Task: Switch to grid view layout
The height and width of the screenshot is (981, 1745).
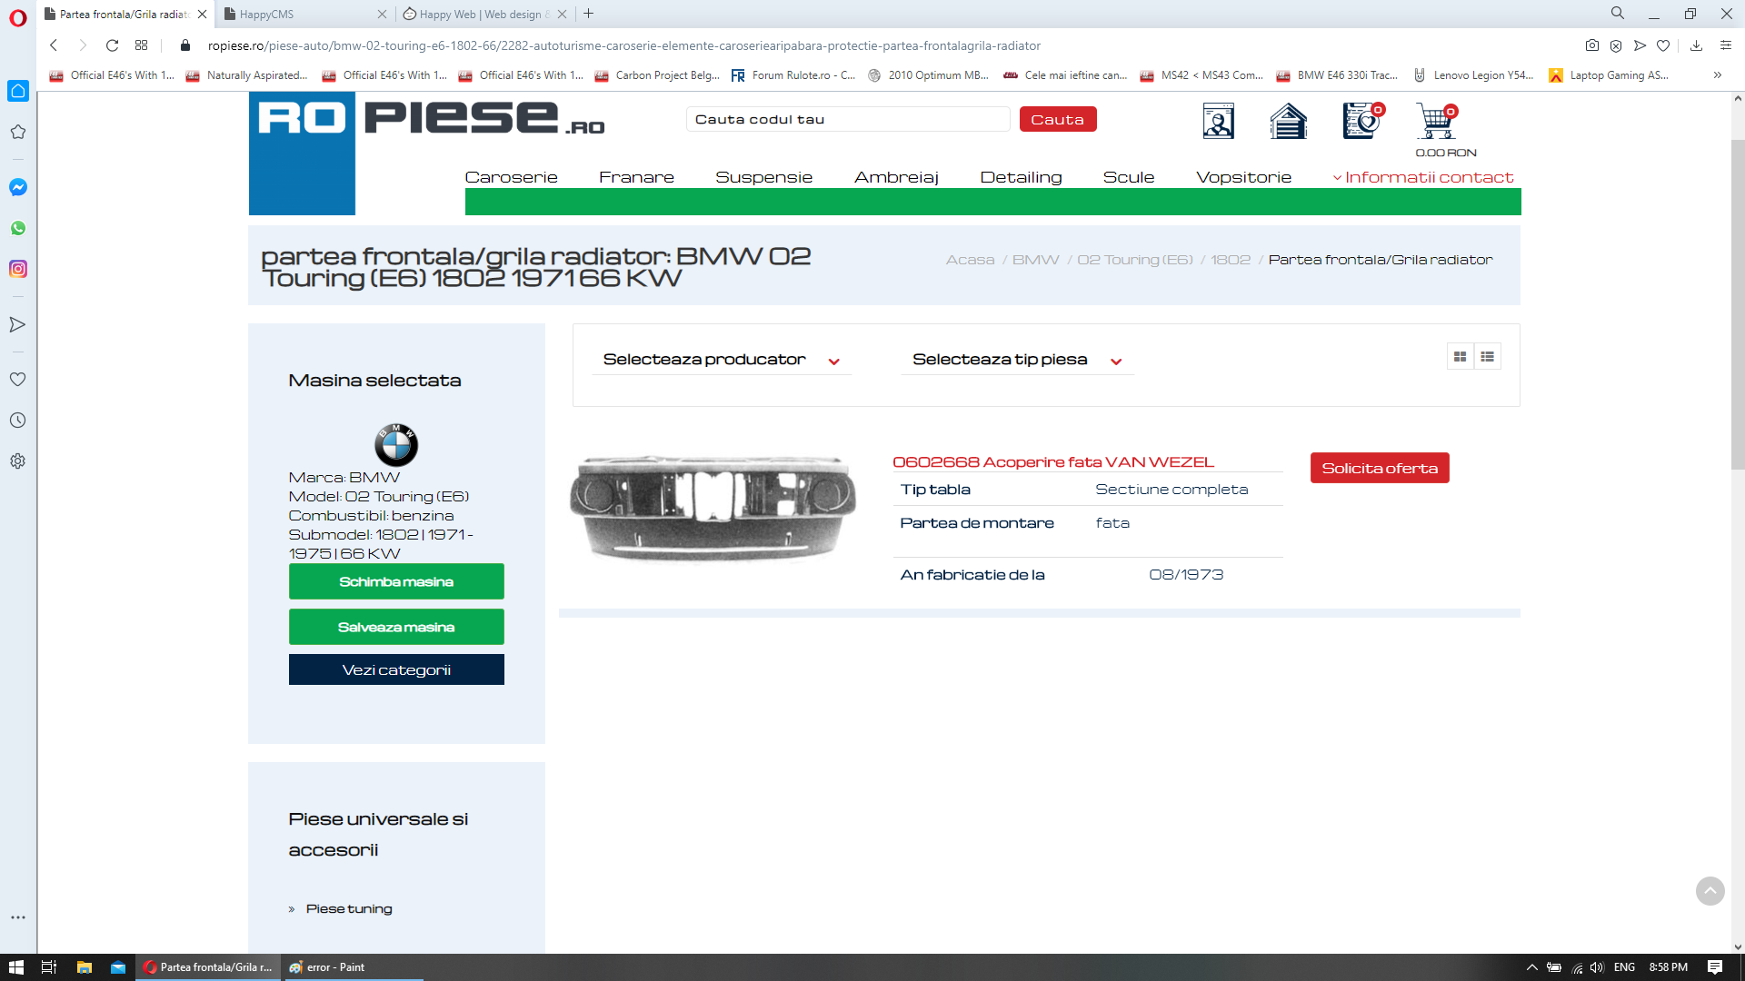Action: tap(1460, 357)
